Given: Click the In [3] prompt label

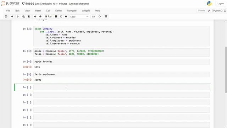Looking at the screenshot, I should [27, 51].
